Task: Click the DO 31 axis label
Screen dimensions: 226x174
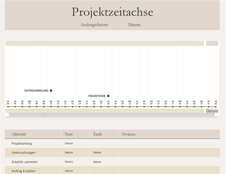Action: (x=201, y=102)
